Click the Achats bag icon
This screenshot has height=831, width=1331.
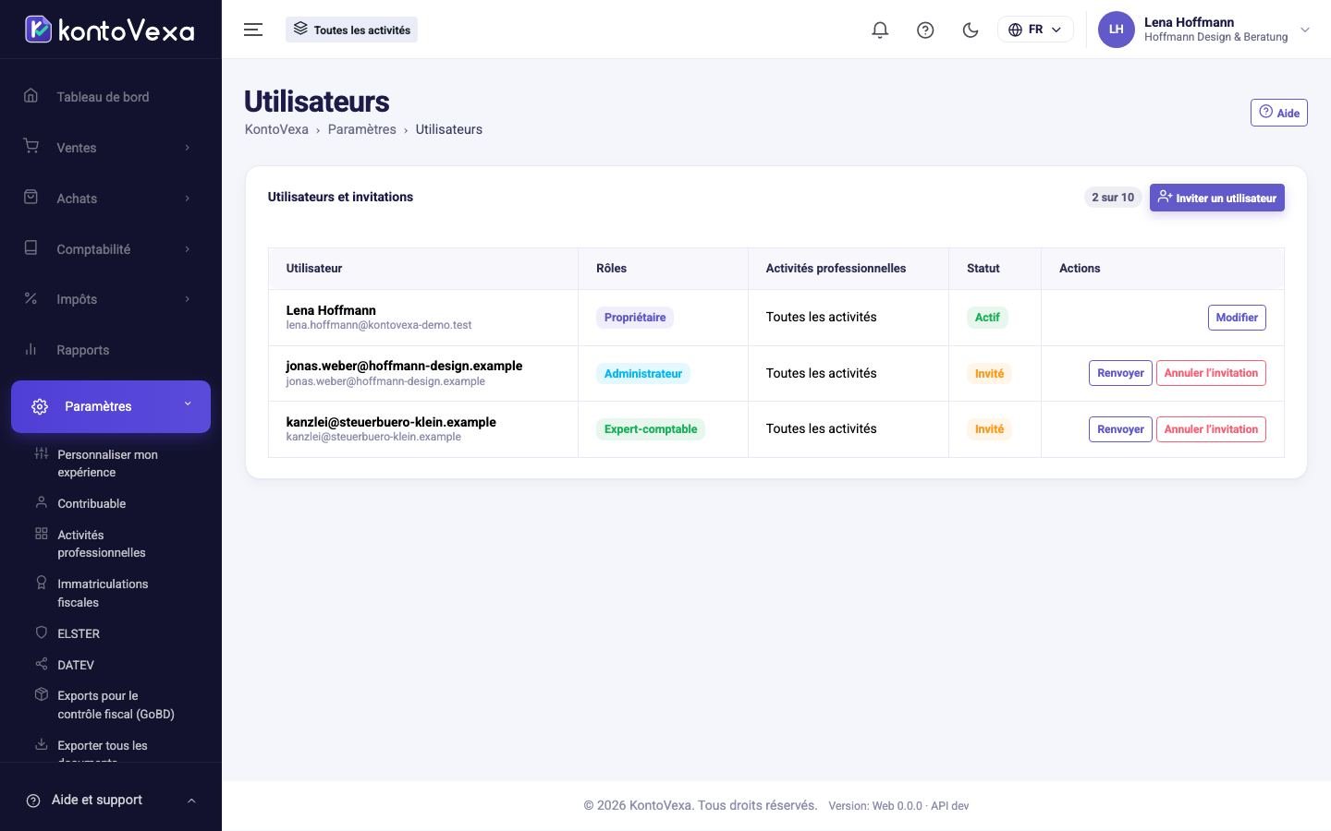(x=31, y=198)
